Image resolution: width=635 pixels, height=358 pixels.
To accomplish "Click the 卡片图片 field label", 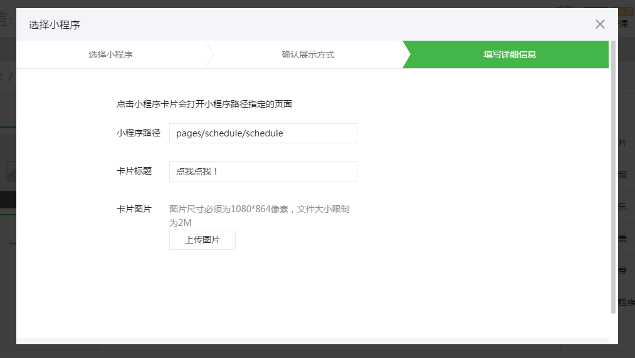I will 134,209.
